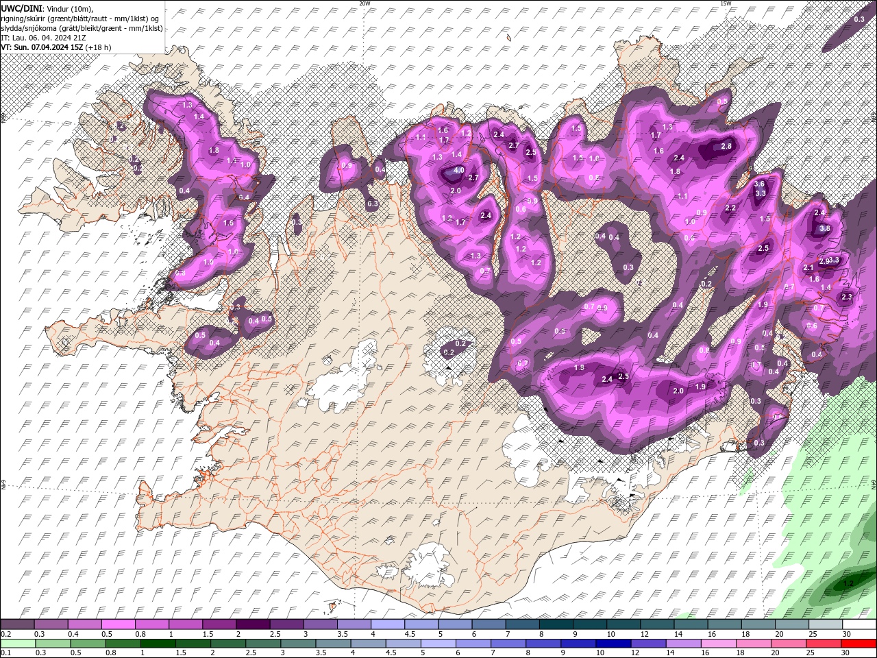The height and width of the screenshot is (658, 877).
Task: Select lower legend swatch between 10 and 12
Action: [x=614, y=643]
